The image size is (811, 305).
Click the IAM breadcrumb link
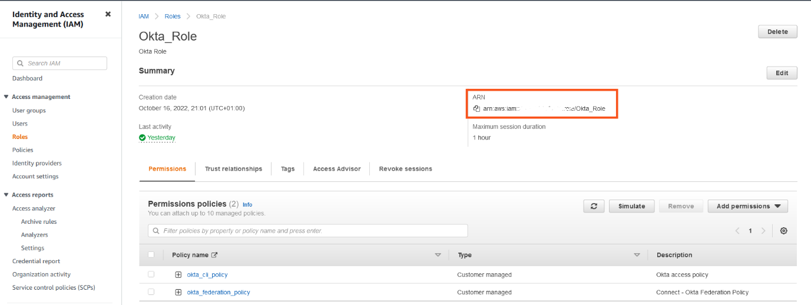(144, 16)
